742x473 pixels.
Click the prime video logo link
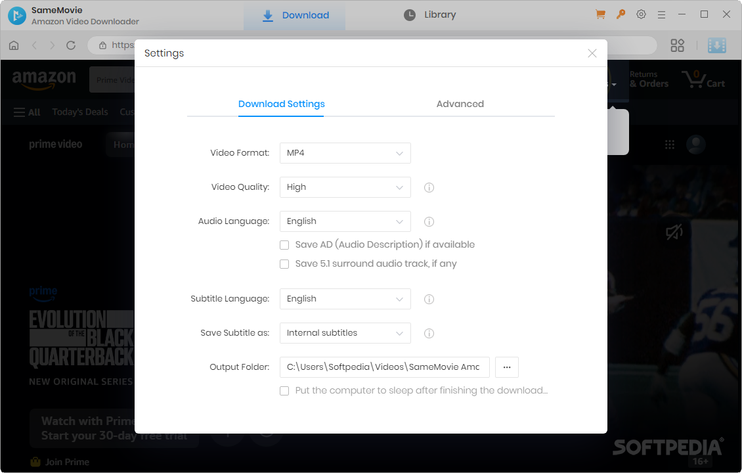pos(55,145)
